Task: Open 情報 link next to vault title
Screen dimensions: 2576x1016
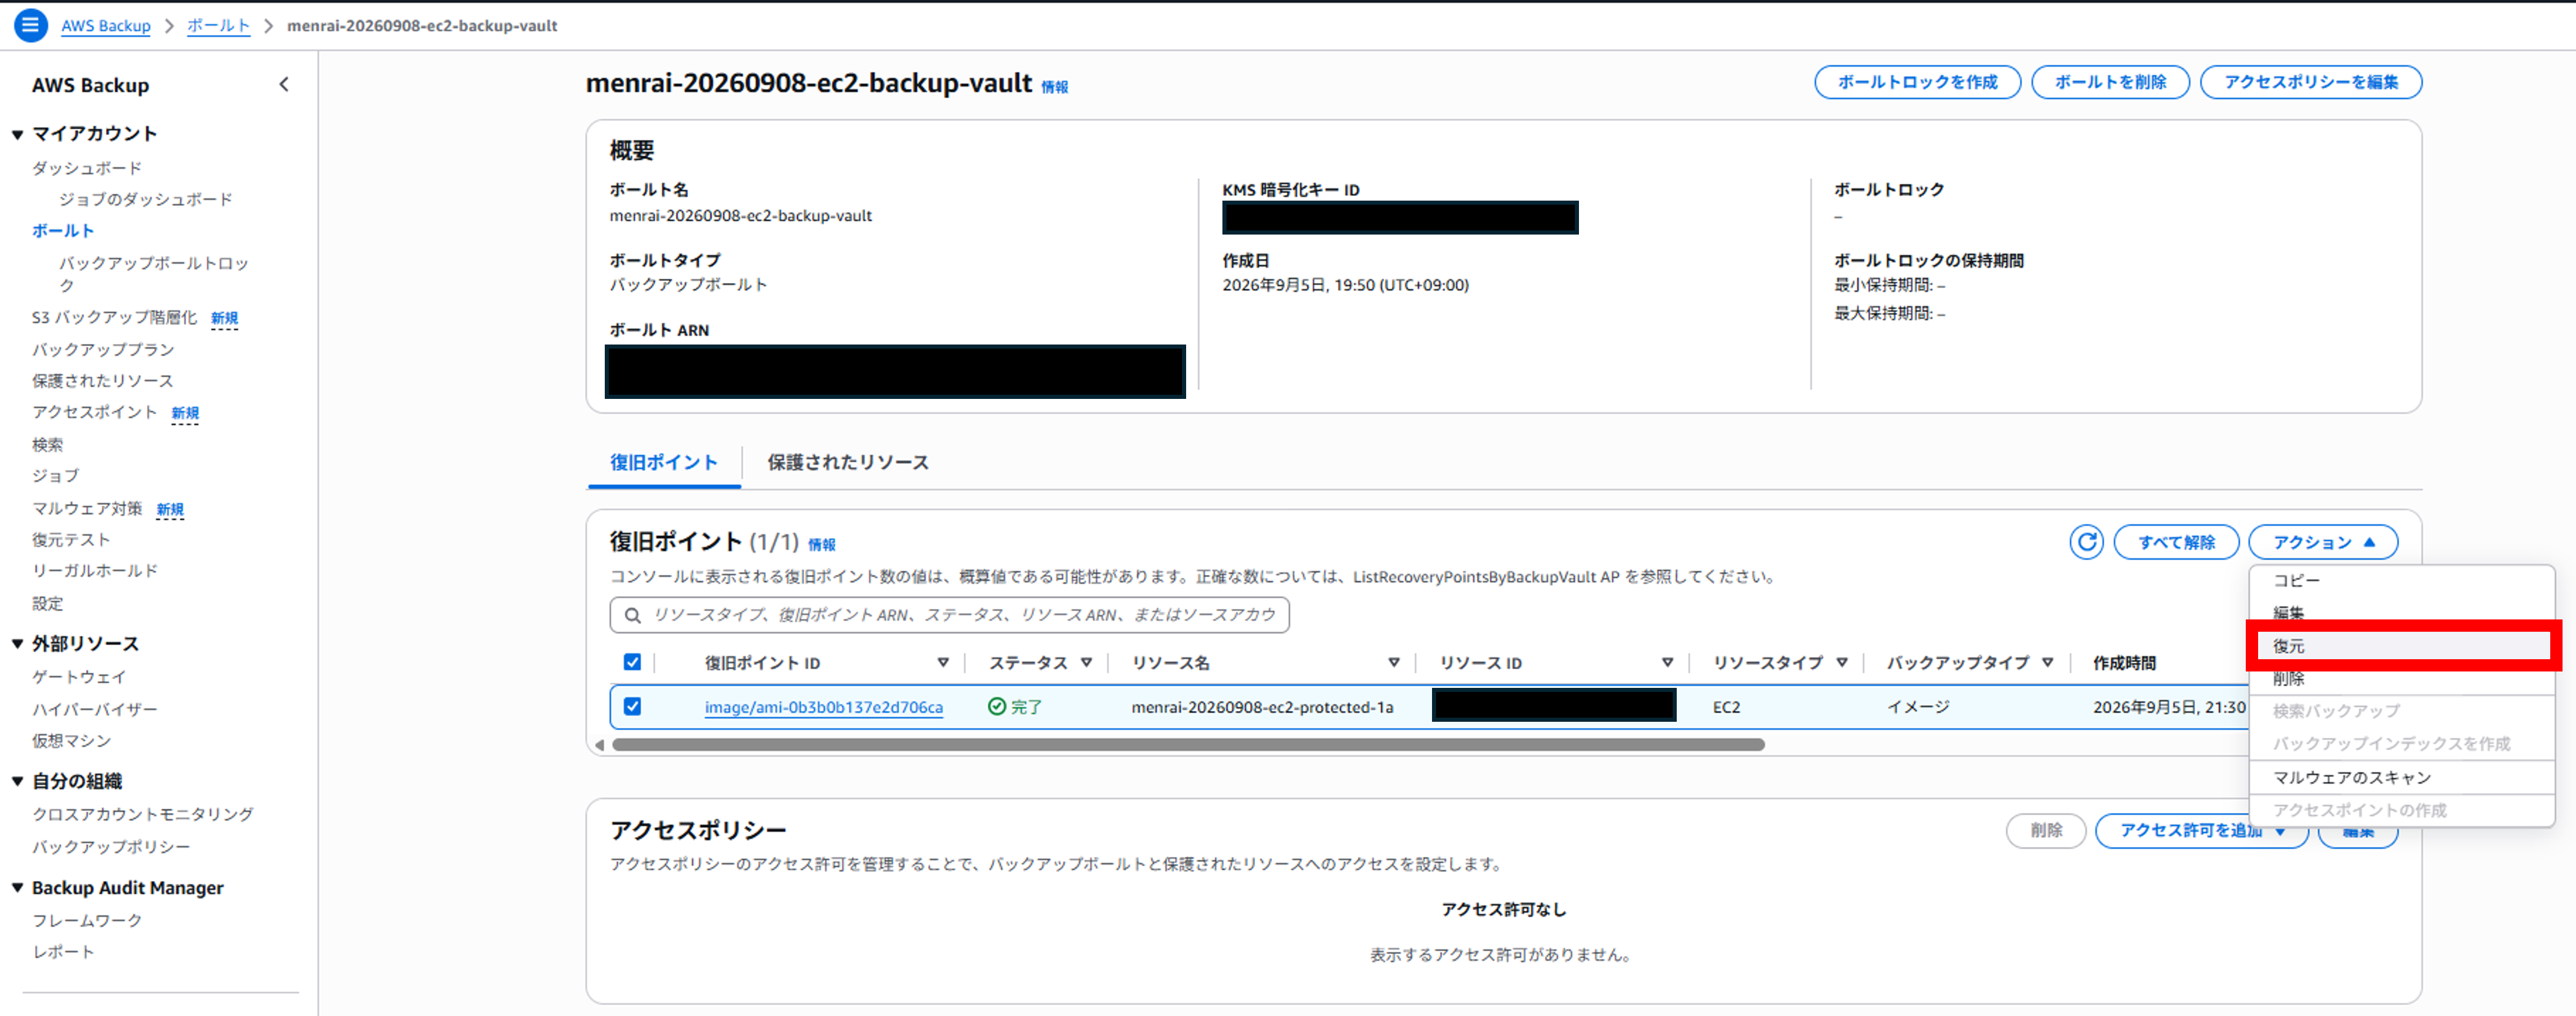Action: (1054, 87)
